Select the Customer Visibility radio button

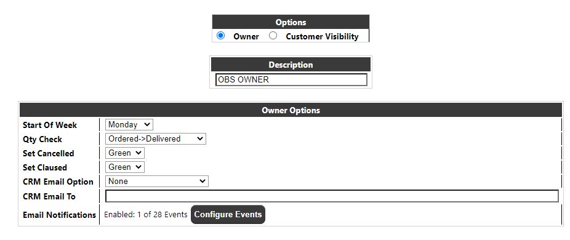click(x=273, y=36)
